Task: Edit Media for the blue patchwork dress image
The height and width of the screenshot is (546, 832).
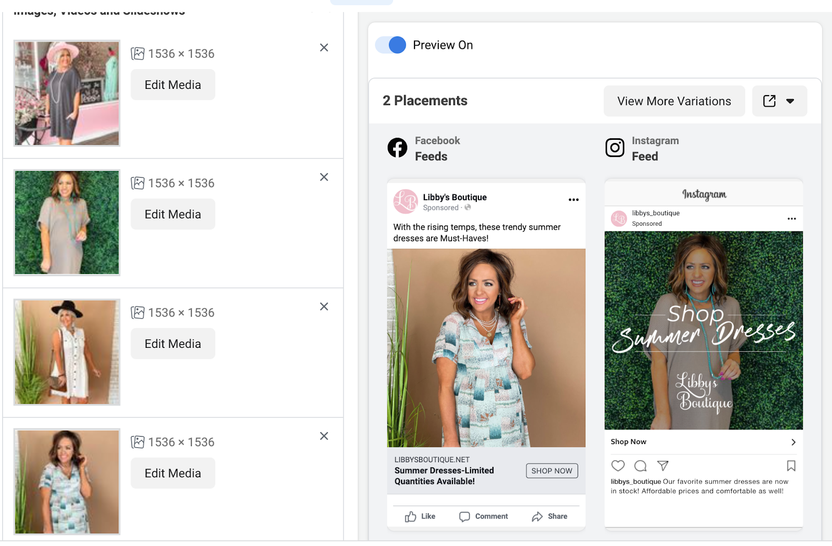Action: coord(173,473)
